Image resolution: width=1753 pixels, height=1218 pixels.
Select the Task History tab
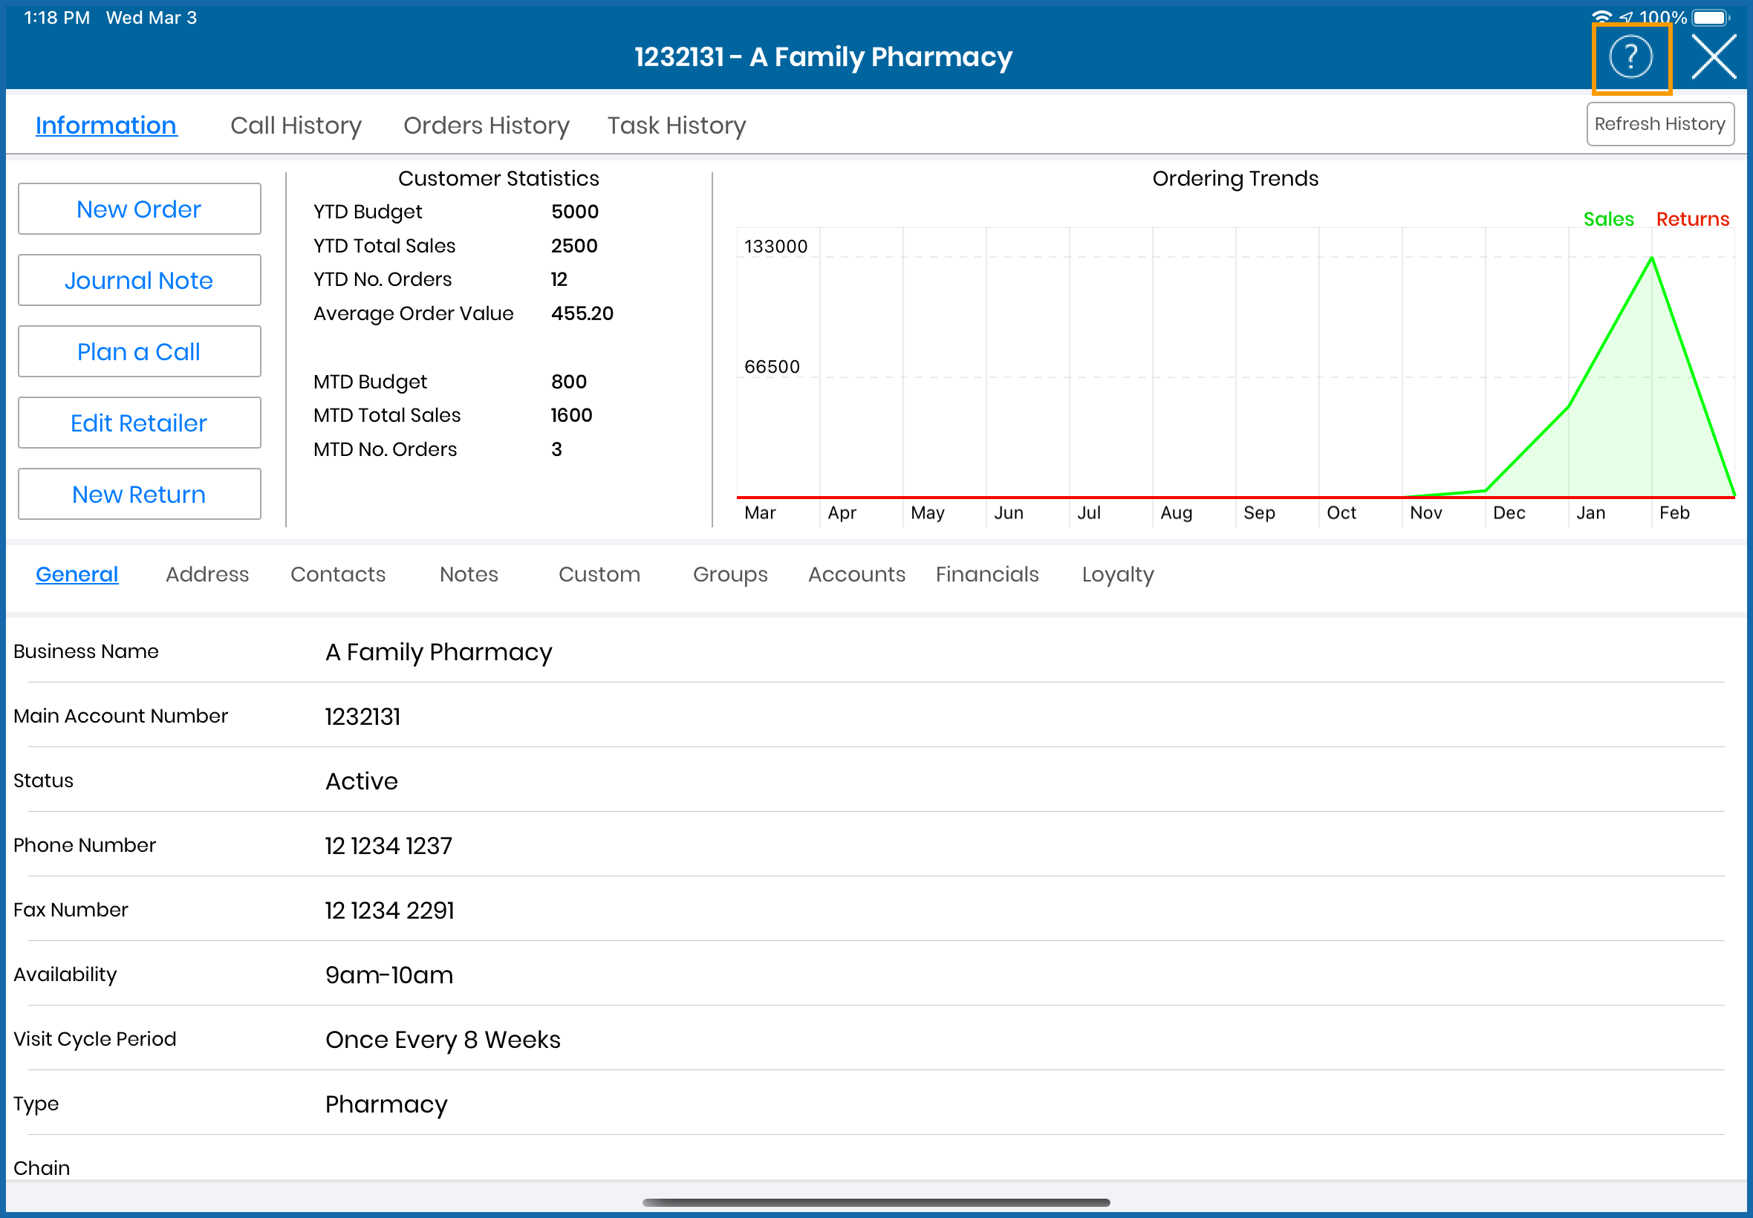676,126
